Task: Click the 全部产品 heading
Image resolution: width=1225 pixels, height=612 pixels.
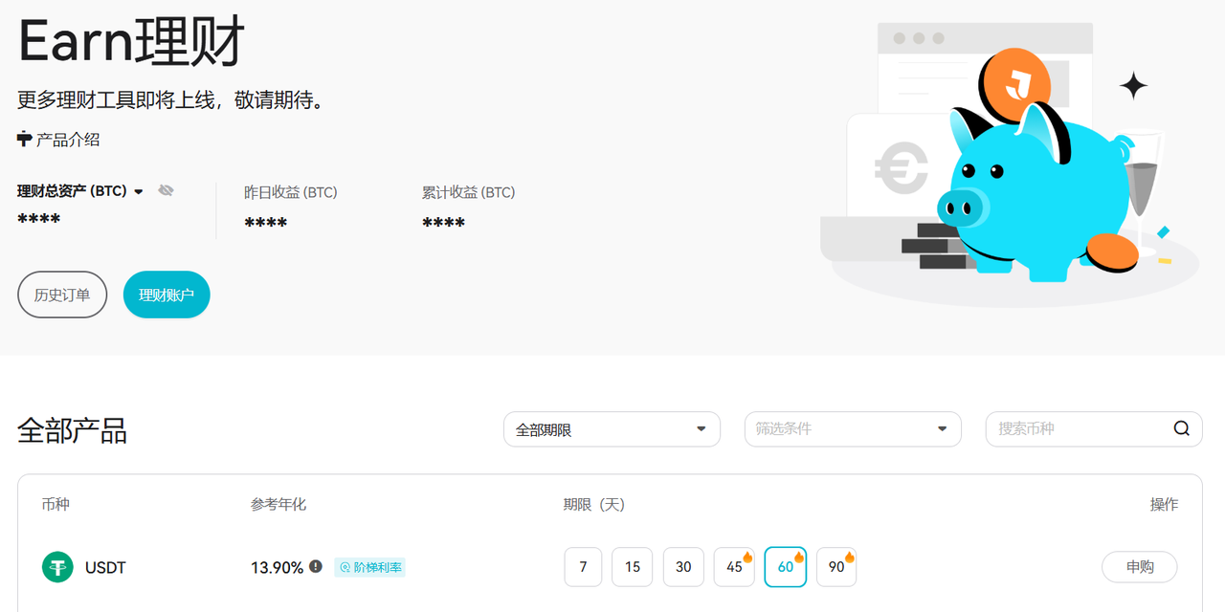Action: tap(73, 430)
